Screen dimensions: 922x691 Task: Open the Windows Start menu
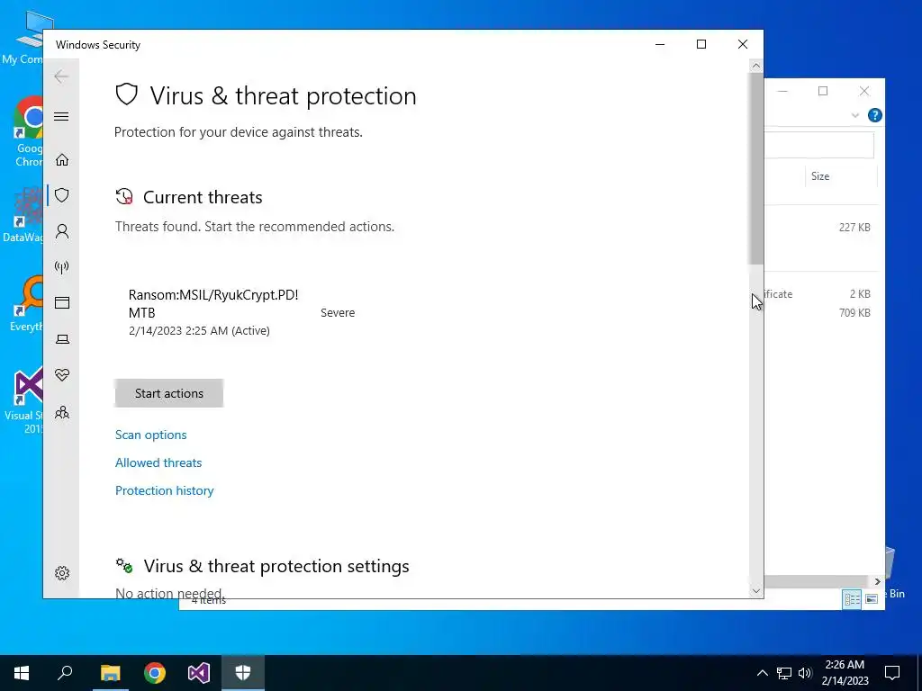pyautogui.click(x=22, y=673)
